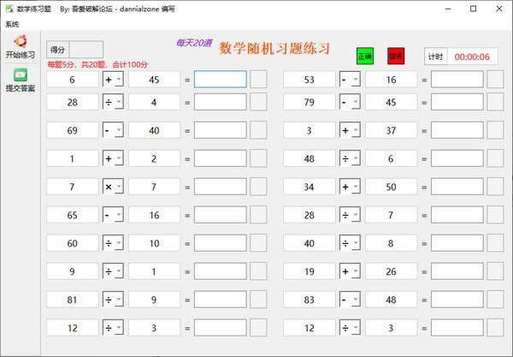
Task: Click the red 每题5分 scoring note
Action: [97, 64]
